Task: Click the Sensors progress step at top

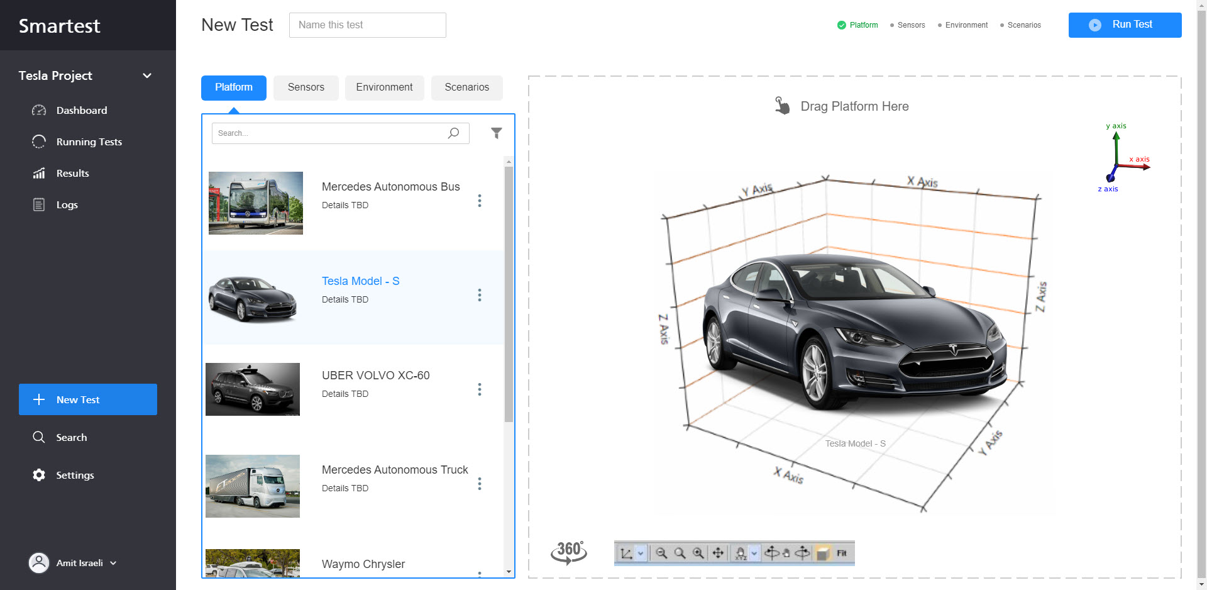Action: click(x=907, y=25)
